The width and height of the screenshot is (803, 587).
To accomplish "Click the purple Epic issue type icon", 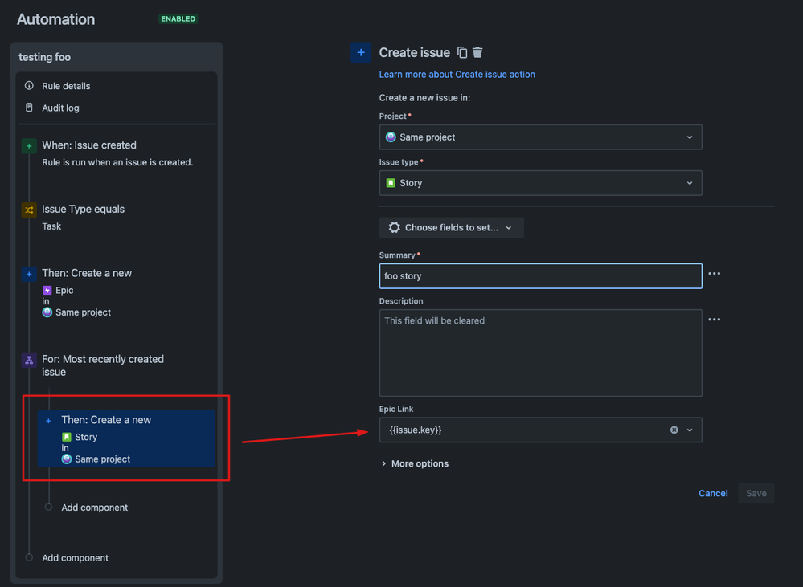I will [47, 290].
